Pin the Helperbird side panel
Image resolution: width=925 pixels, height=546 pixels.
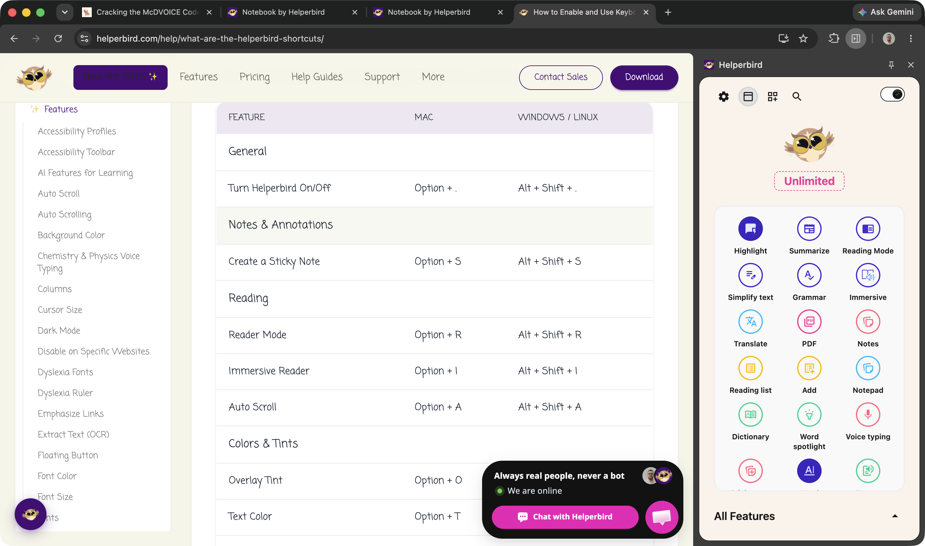pos(891,65)
